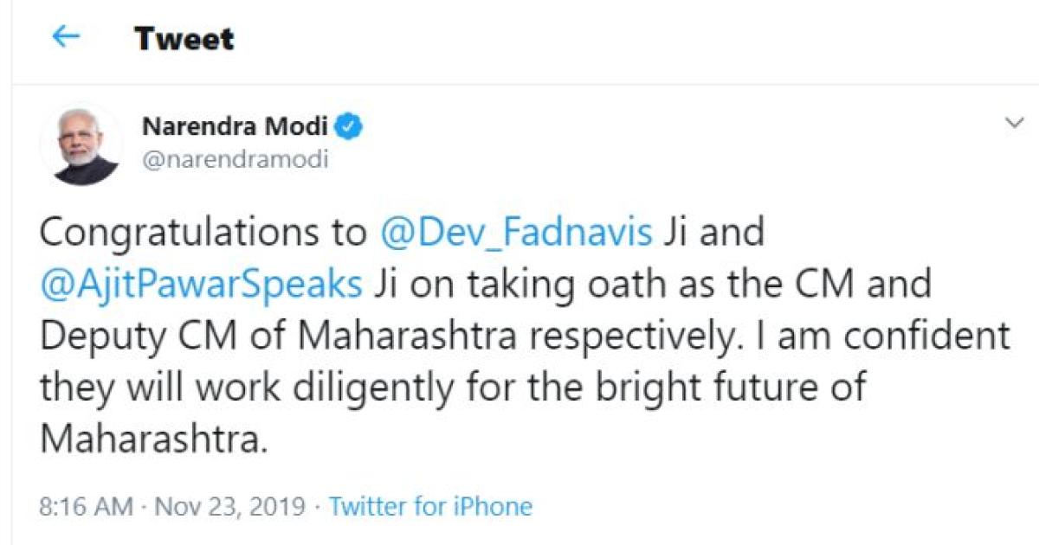This screenshot has height=545, width=1039.
Task: Click the blue verified badge
Action: (x=350, y=127)
